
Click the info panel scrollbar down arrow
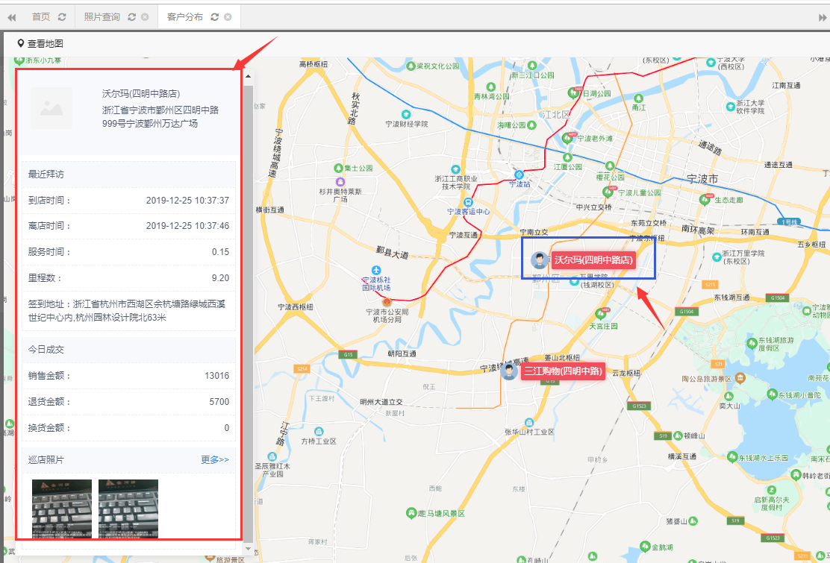(248, 549)
